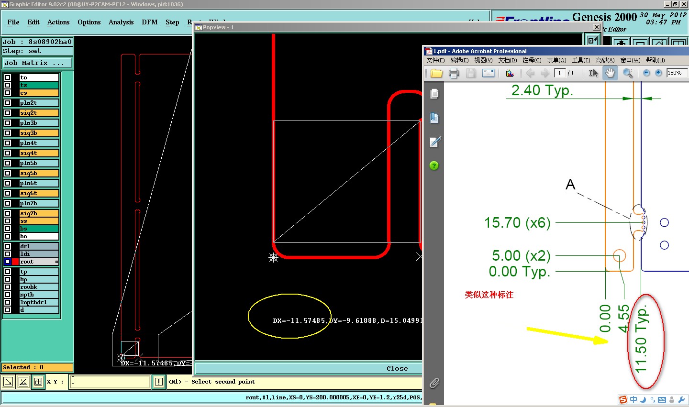The width and height of the screenshot is (689, 407).
Task: Toggle visibility checkbox for layer cs
Action: 8,93
